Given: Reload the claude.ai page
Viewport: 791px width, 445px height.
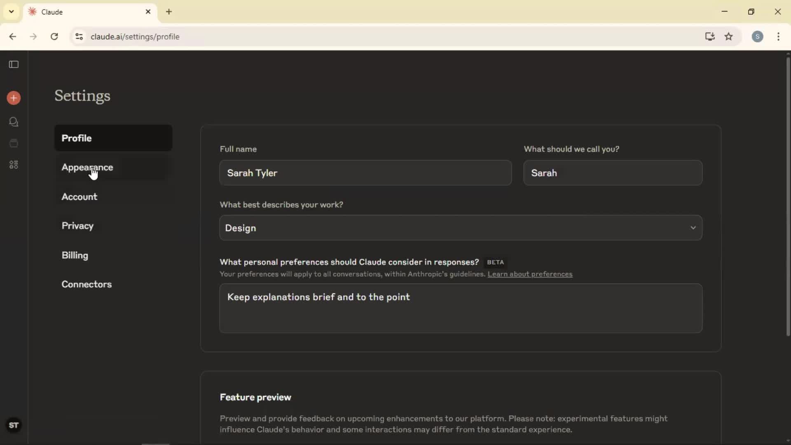Looking at the screenshot, I should 54,37.
